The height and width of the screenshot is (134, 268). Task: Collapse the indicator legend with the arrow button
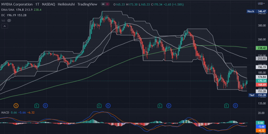(x=5, y=26)
